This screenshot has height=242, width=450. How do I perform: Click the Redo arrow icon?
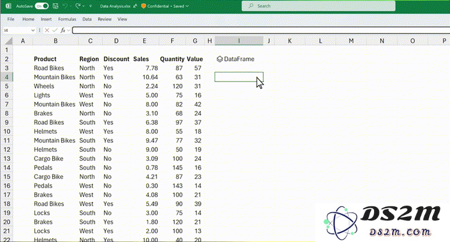click(78, 6)
